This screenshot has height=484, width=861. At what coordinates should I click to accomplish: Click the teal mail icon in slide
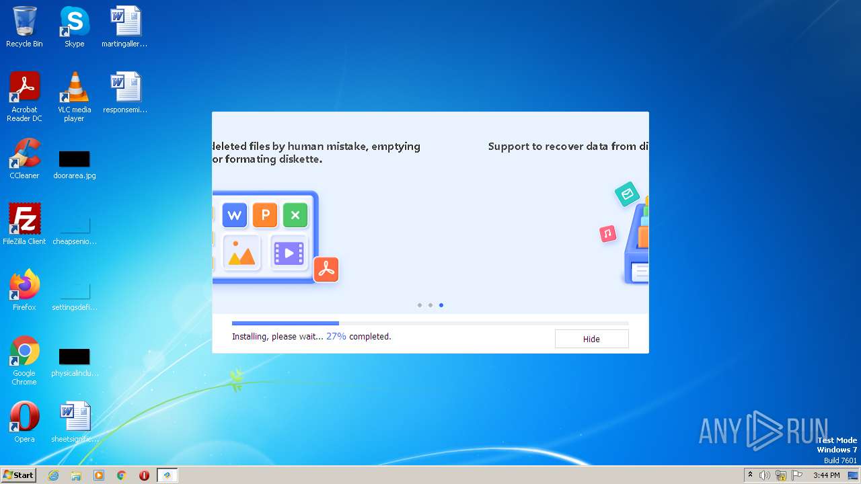click(x=627, y=194)
